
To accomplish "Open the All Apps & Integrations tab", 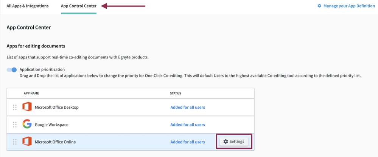I will tap(28, 6).
